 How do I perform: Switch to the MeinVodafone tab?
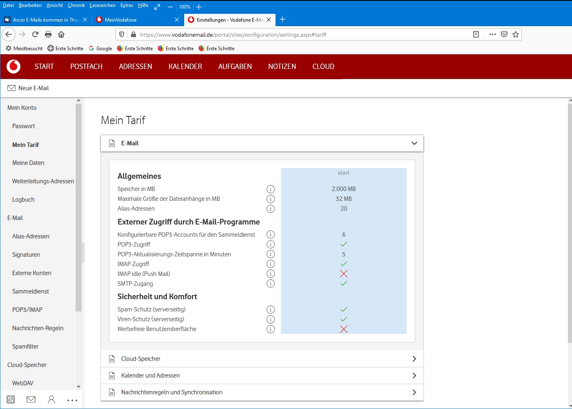138,20
